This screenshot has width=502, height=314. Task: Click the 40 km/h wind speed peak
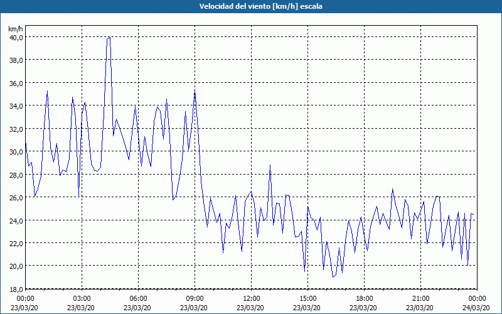[109, 38]
